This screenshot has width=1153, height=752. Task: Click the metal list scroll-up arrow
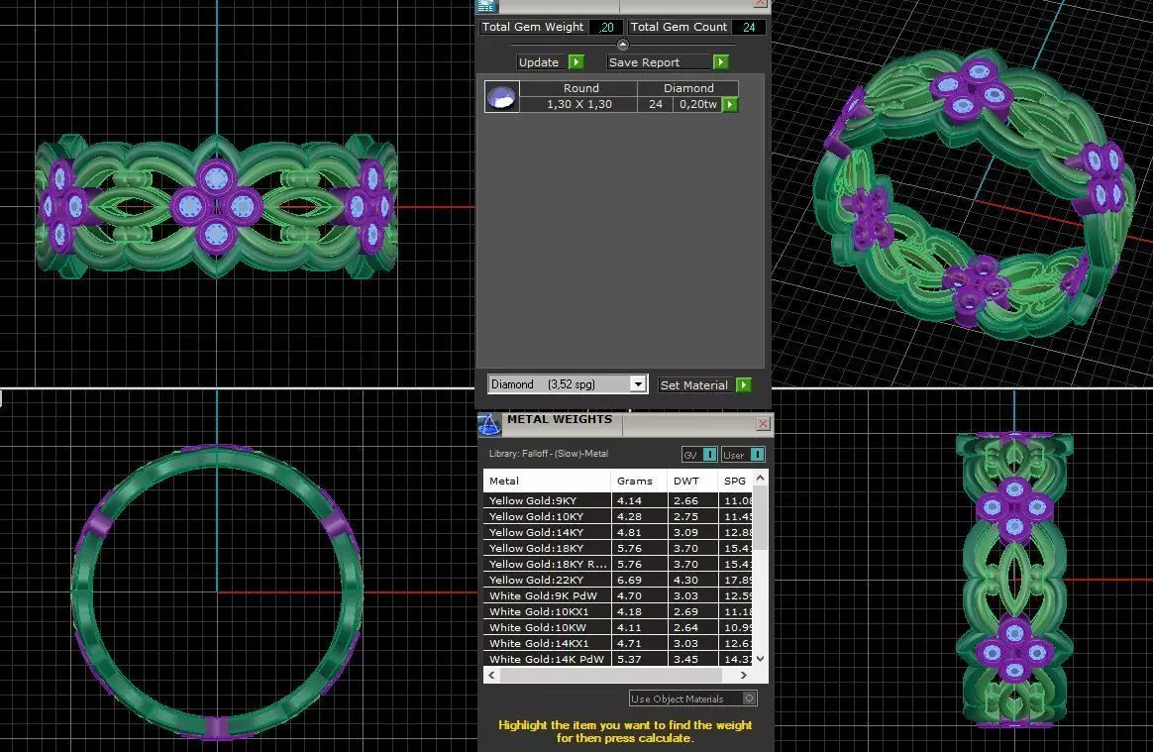[761, 479]
